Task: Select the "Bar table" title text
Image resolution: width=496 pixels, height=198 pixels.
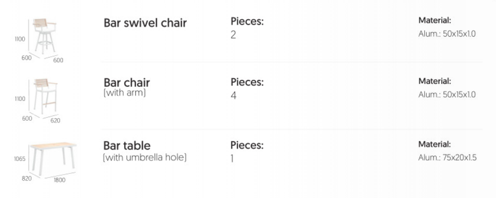Action: point(127,145)
